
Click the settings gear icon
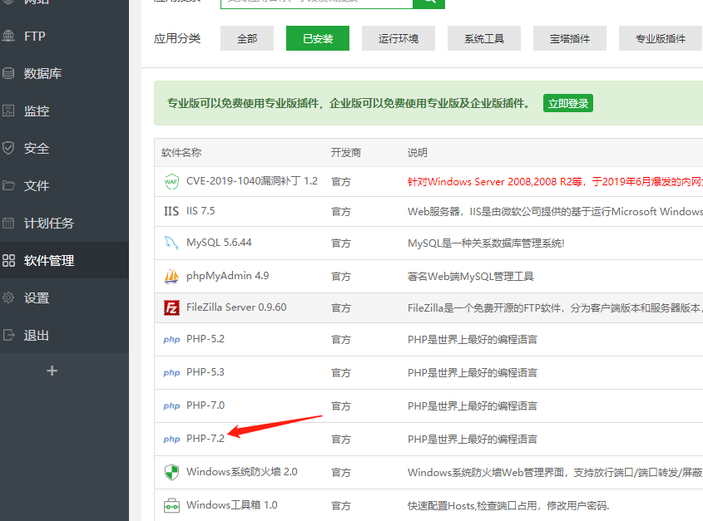[8, 297]
